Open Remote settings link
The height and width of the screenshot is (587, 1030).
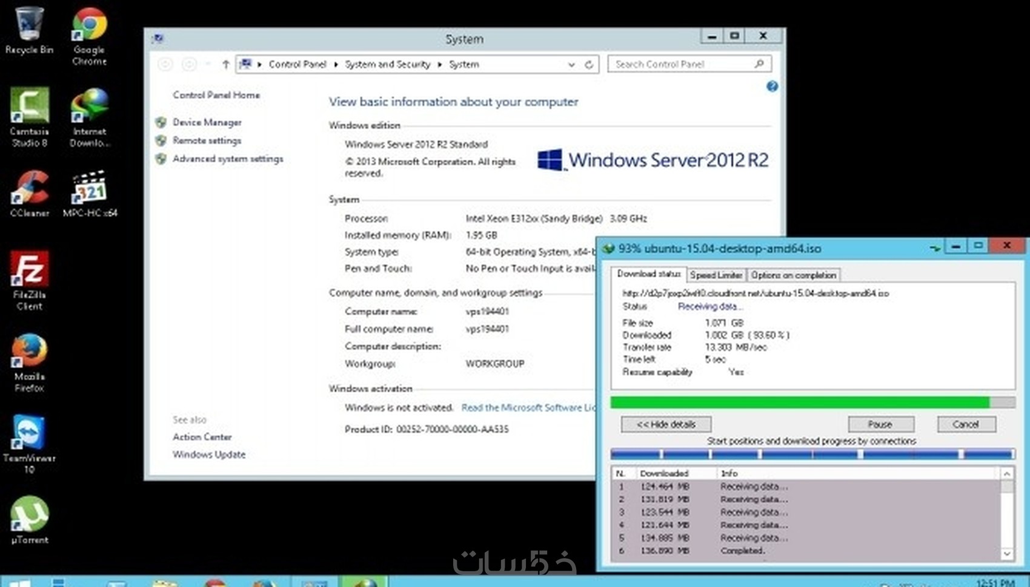[x=207, y=140]
